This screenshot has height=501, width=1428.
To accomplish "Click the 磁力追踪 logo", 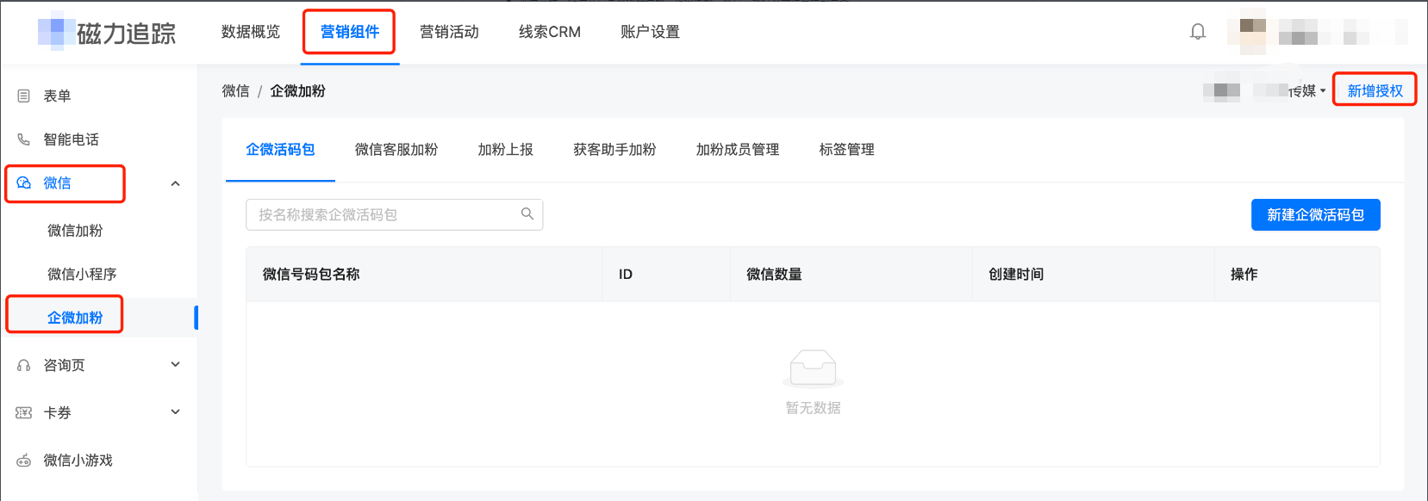I will coord(107,33).
